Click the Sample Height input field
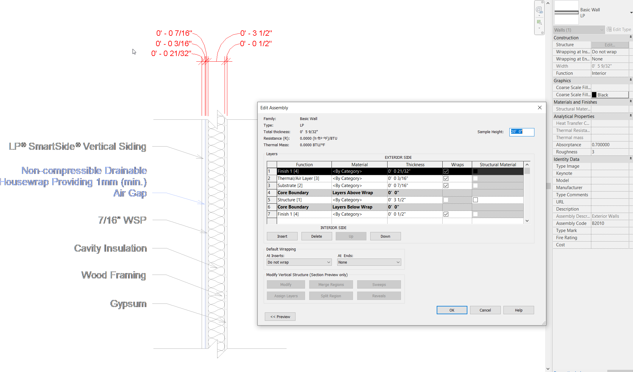 [x=522, y=132]
